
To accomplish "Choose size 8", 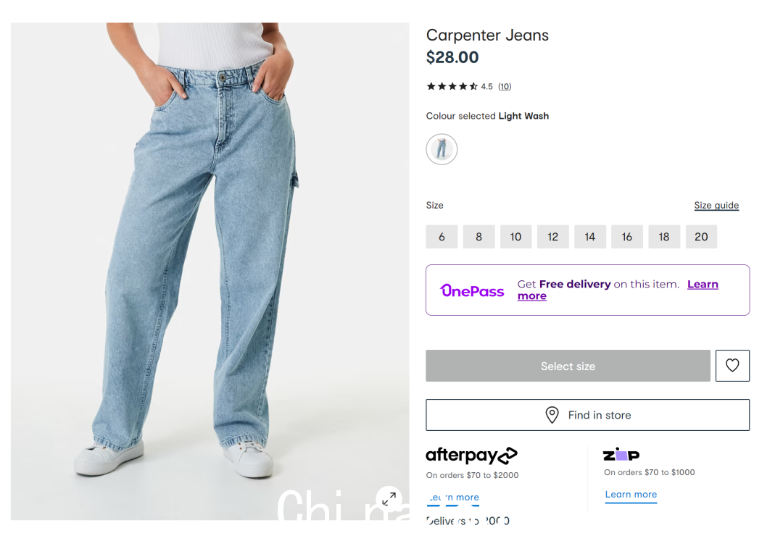I will pyautogui.click(x=478, y=237).
